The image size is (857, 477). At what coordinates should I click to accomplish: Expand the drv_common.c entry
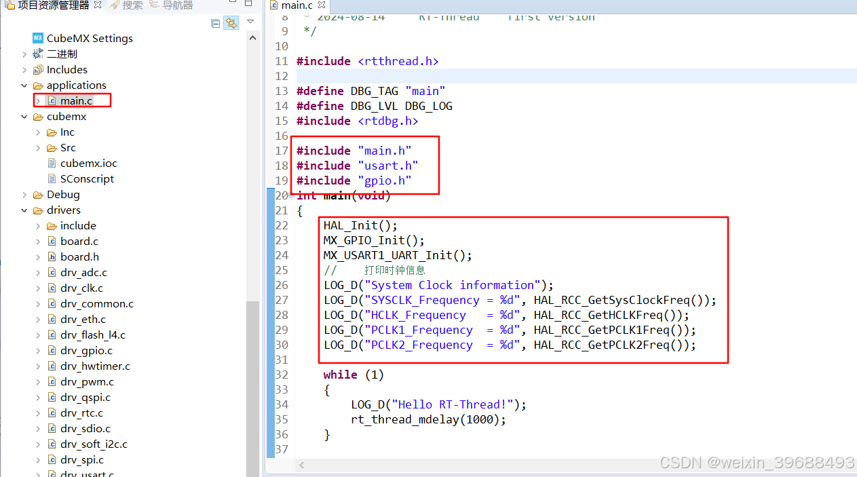(38, 303)
